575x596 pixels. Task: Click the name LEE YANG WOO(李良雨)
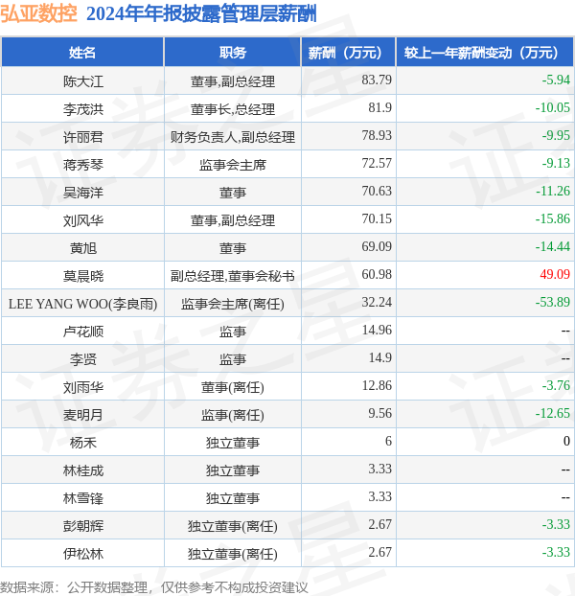tap(82, 304)
